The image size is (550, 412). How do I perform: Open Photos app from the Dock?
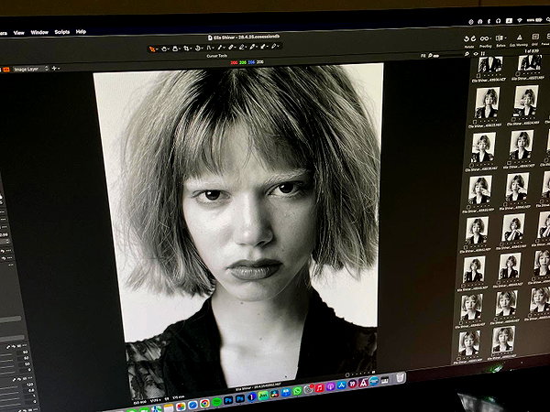[181, 407]
